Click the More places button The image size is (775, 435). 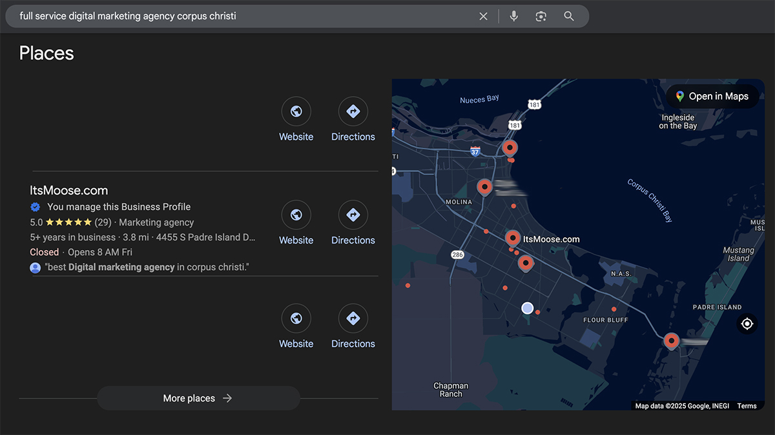[198, 398]
